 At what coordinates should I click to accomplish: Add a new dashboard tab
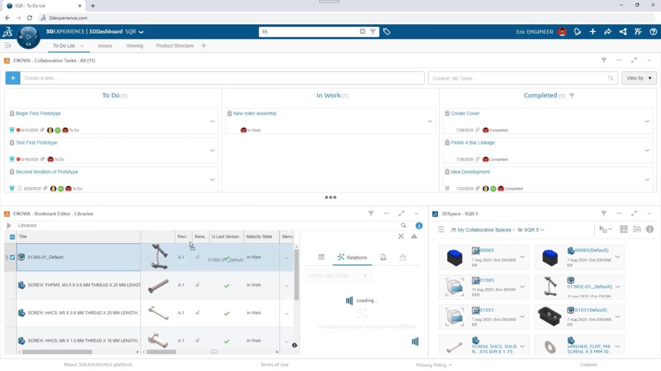coord(204,46)
